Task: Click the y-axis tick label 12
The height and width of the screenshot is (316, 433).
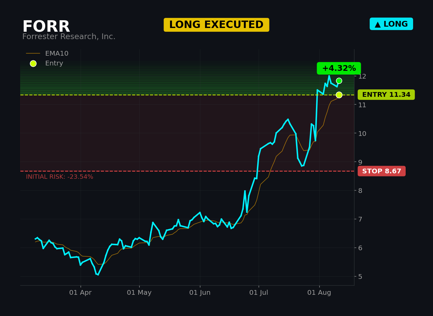Action: coord(362,76)
